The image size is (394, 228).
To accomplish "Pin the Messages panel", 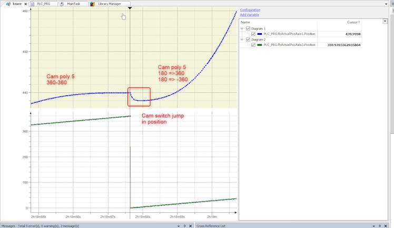I will tap(184, 225).
